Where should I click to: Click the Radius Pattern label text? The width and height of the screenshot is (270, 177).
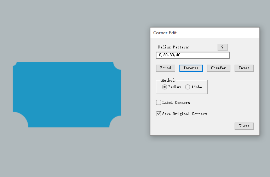173,47
